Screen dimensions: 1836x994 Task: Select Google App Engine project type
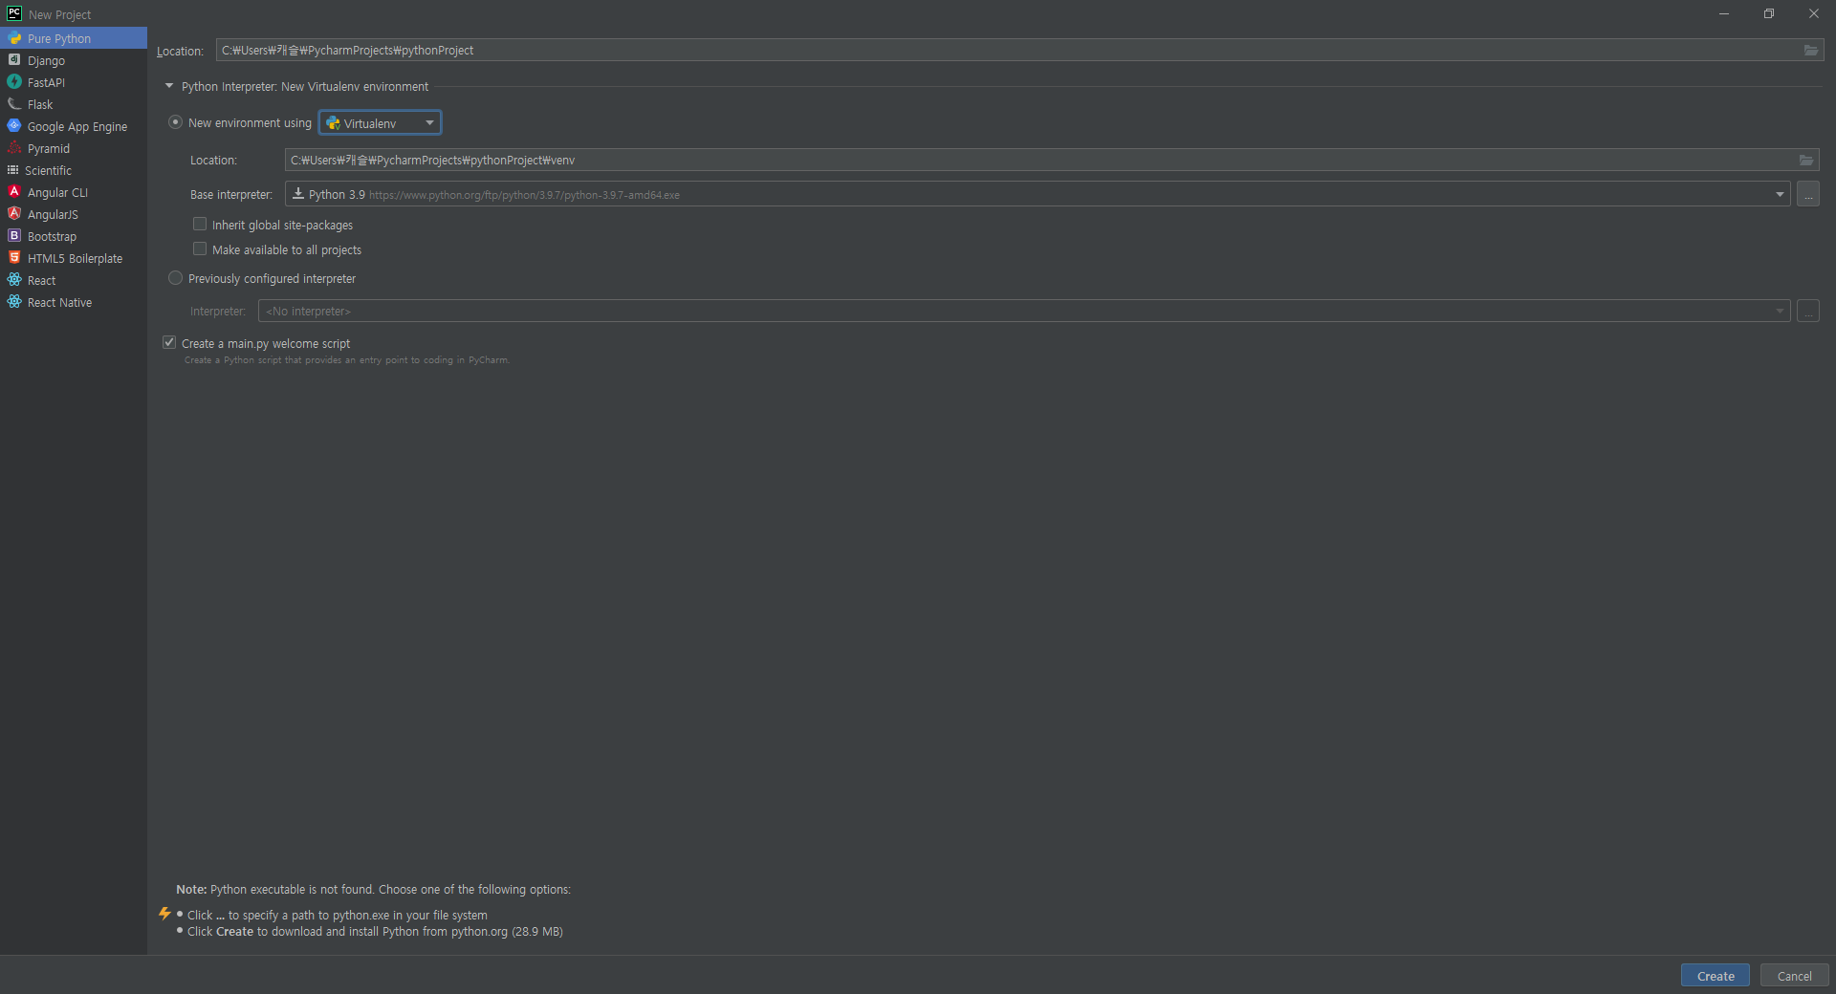pos(74,126)
